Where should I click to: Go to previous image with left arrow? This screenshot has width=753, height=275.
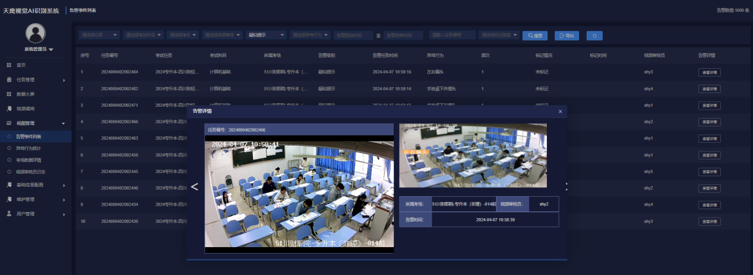point(194,187)
